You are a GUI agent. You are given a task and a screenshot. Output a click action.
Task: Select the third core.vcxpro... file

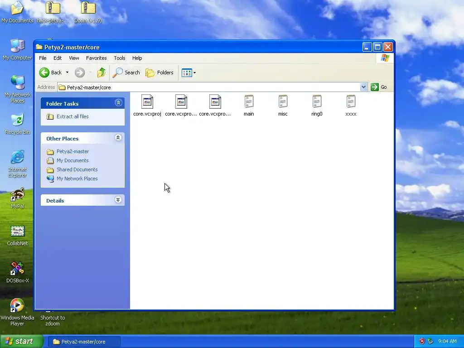215,102
